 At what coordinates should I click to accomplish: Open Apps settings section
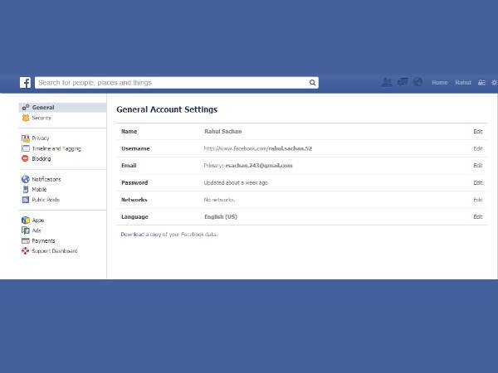pyautogui.click(x=38, y=220)
